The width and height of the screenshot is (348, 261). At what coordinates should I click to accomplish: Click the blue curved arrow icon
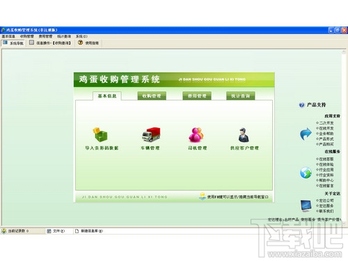point(306,134)
